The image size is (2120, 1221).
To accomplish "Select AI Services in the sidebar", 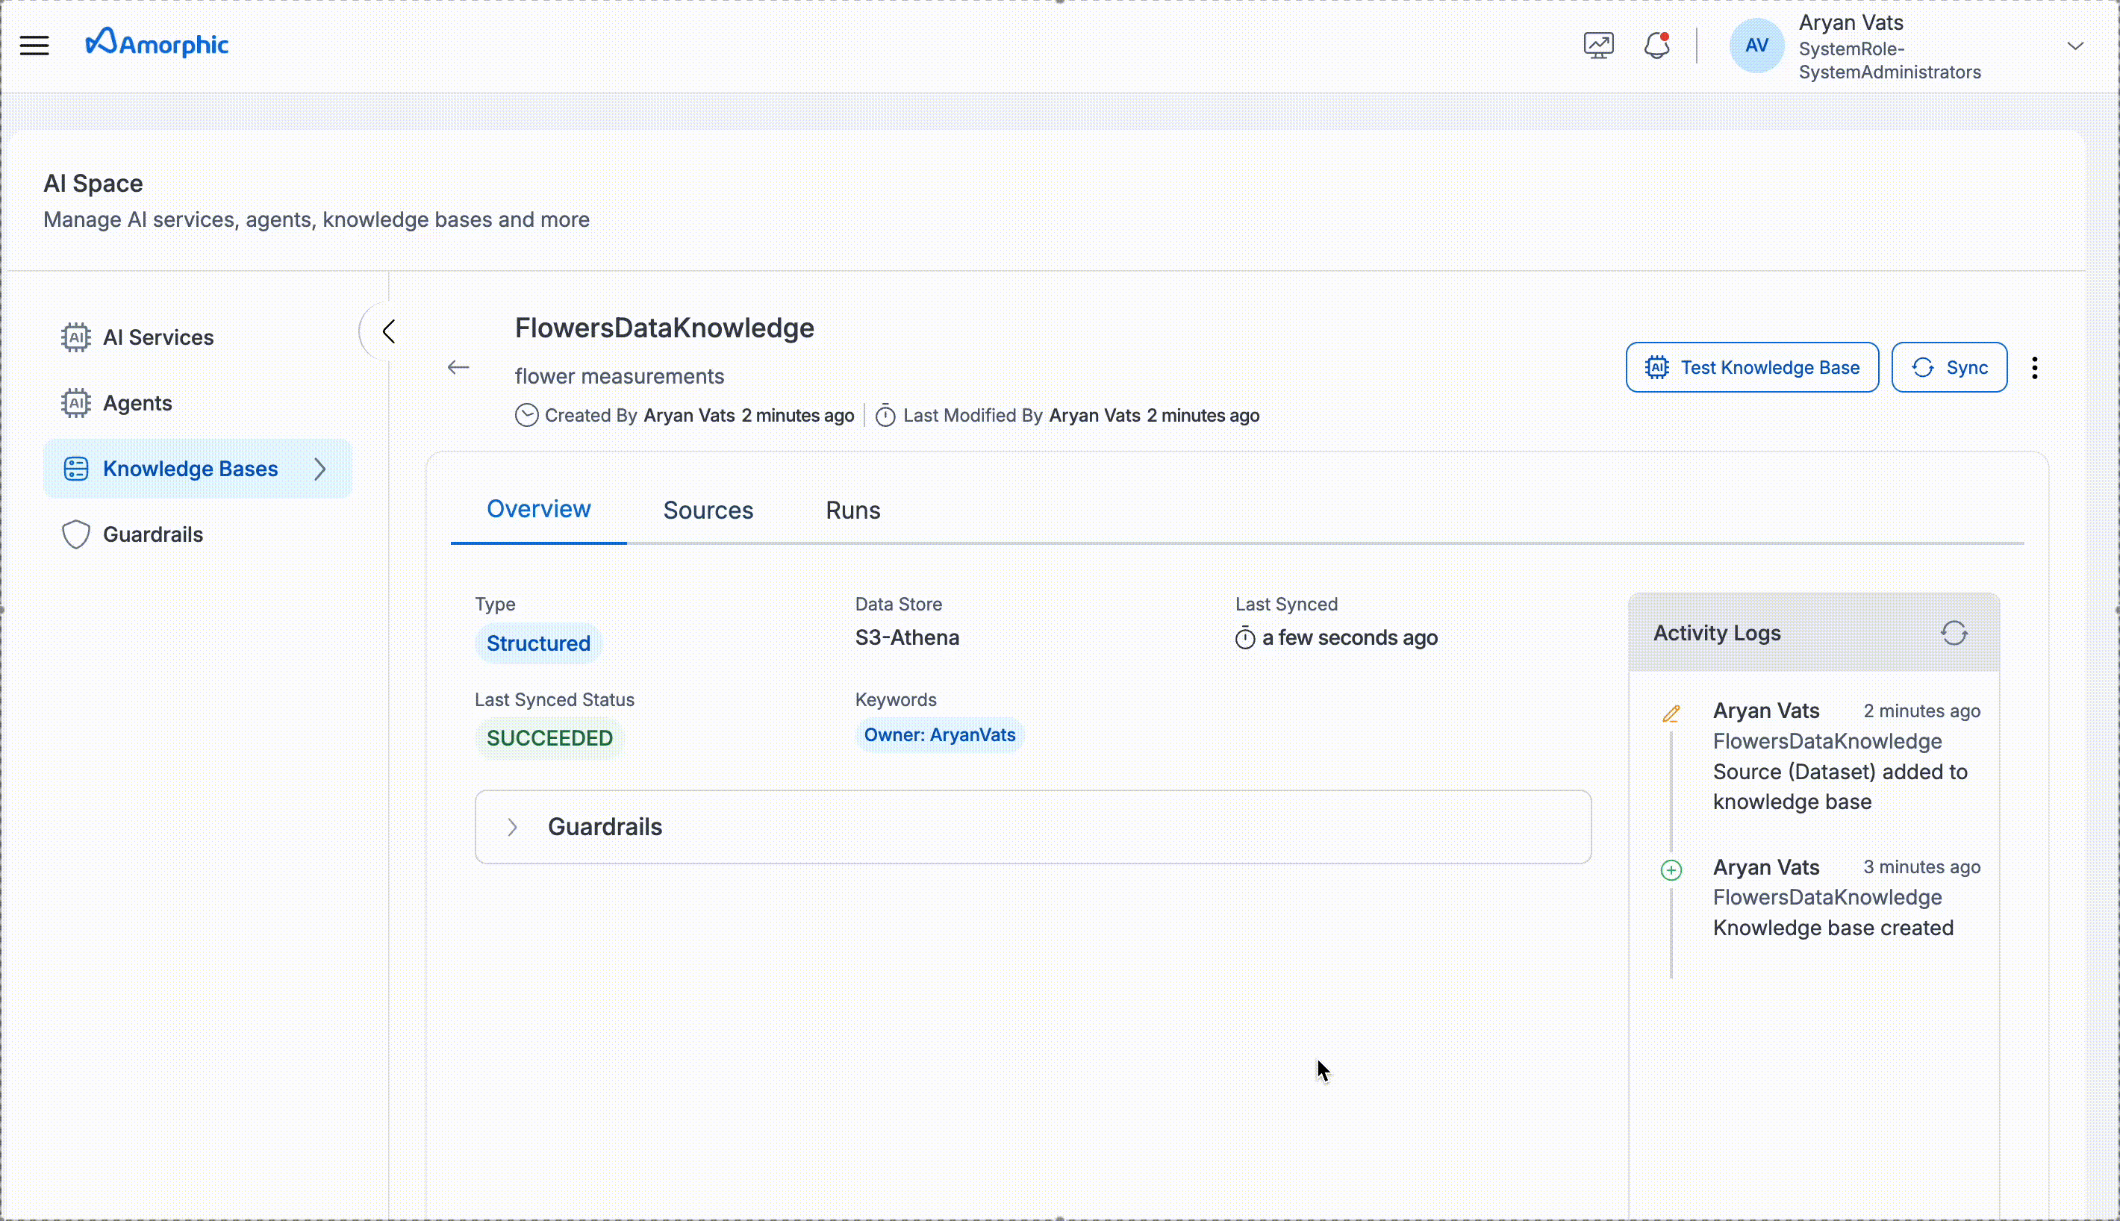I will point(158,337).
